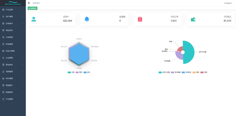
Task: Open the 权益卡管理 sidebar menu item
Action: (13, 51)
